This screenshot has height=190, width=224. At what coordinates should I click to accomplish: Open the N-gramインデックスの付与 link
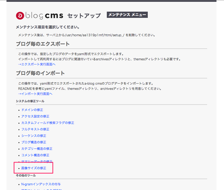point(41,184)
